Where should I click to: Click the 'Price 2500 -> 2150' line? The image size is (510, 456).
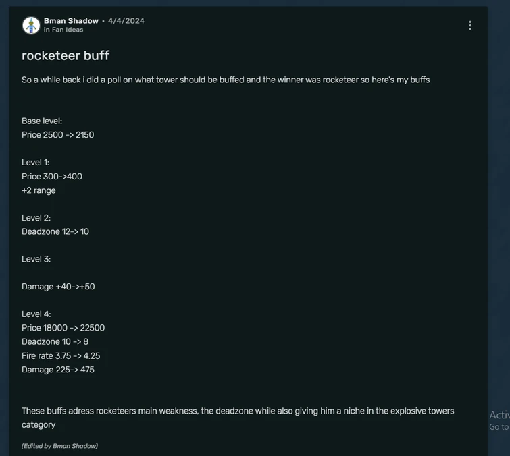[x=58, y=135]
